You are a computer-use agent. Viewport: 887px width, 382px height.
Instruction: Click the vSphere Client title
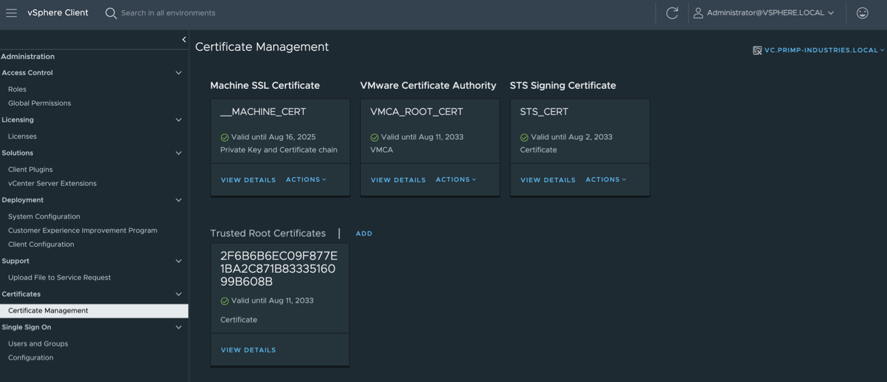[58, 13]
